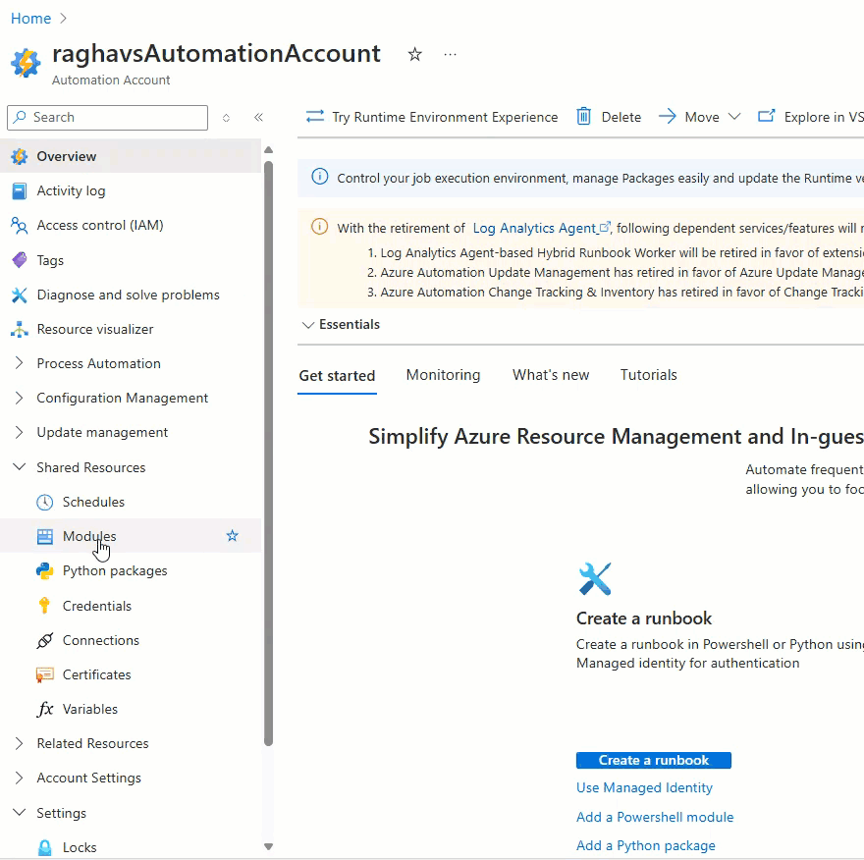Expand the Configuration Management section
Screen dimensions: 864x860
click(20, 398)
